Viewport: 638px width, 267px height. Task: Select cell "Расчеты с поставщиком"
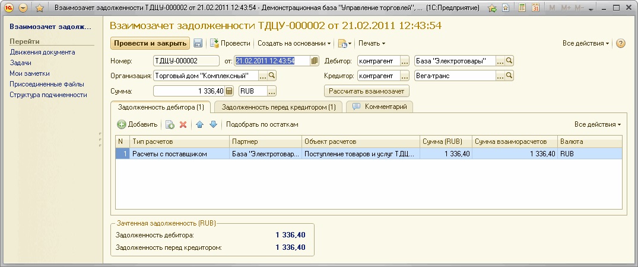[x=179, y=154]
